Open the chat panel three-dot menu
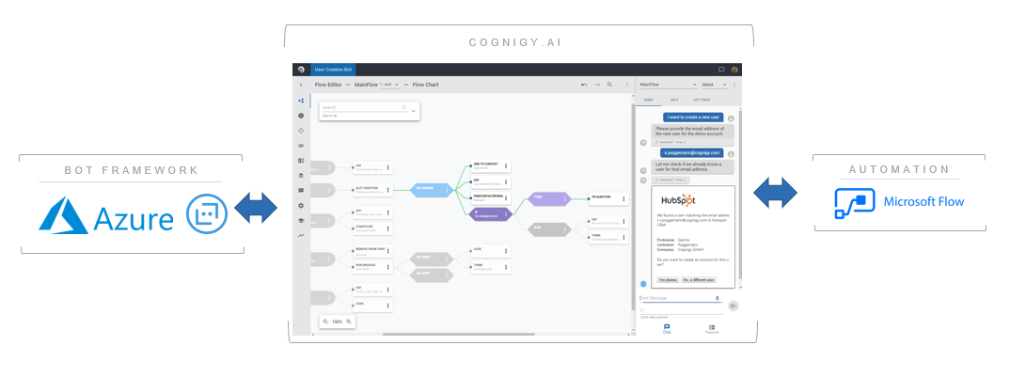 734,85
